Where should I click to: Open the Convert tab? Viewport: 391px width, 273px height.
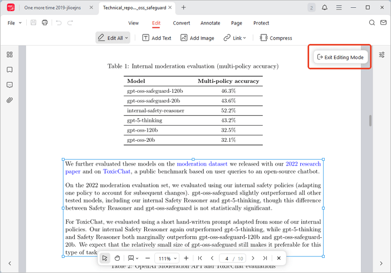pyautogui.click(x=181, y=23)
